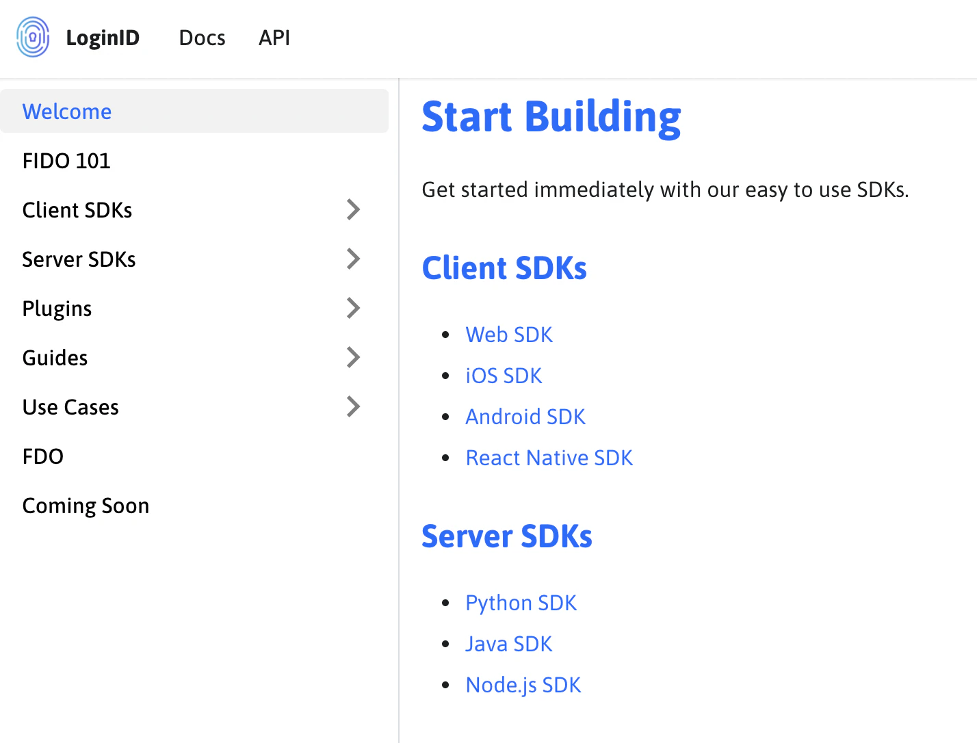Expand the Server SDKs section

tap(79, 259)
